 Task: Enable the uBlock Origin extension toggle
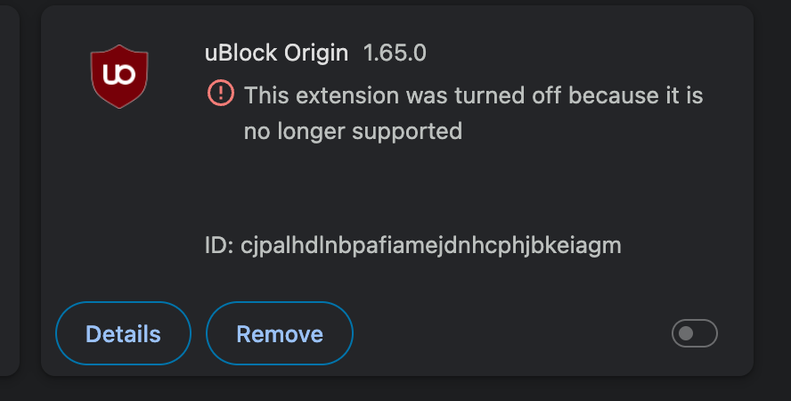pyautogui.click(x=694, y=333)
